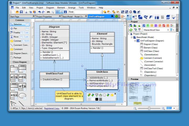Zoom out with the minus magnifier
The width and height of the screenshot is (189, 126).
pos(135,108)
